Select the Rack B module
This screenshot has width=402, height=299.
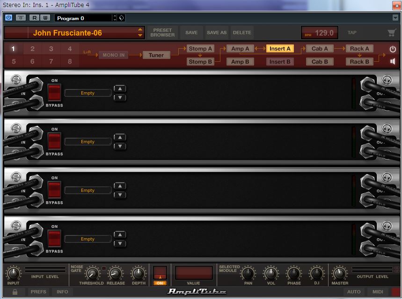tap(359, 61)
